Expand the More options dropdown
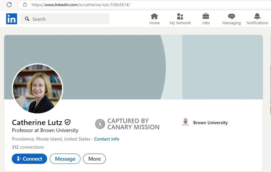 tap(95, 159)
